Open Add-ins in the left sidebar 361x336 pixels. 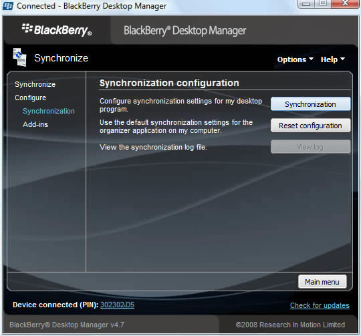click(x=35, y=124)
